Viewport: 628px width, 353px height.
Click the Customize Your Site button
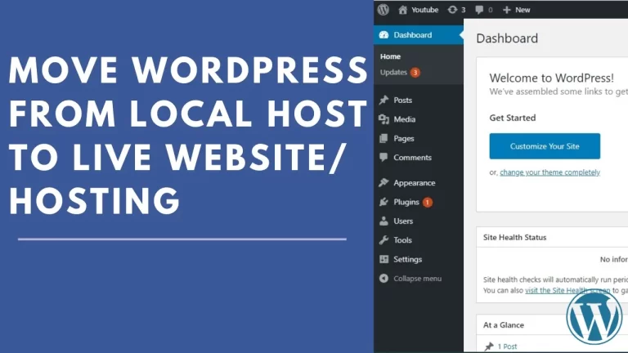coord(545,146)
